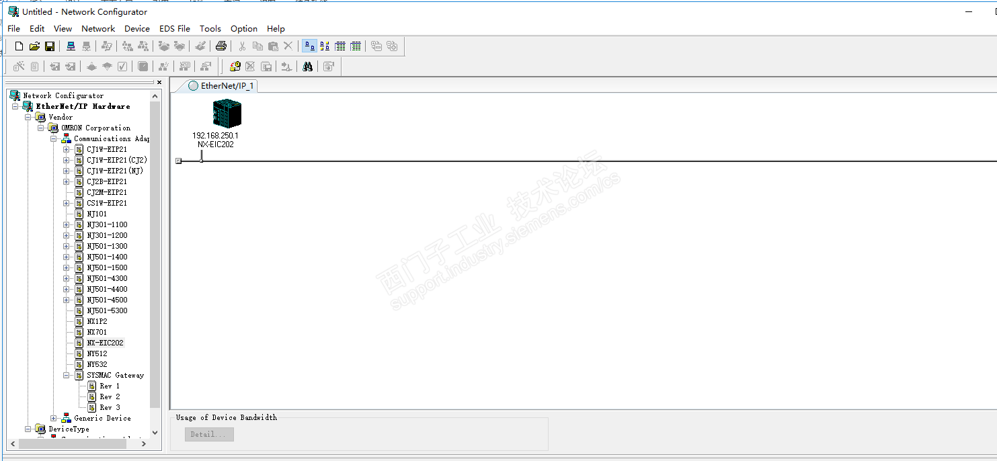Open the Option menu
This screenshot has width=997, height=461.
point(244,29)
